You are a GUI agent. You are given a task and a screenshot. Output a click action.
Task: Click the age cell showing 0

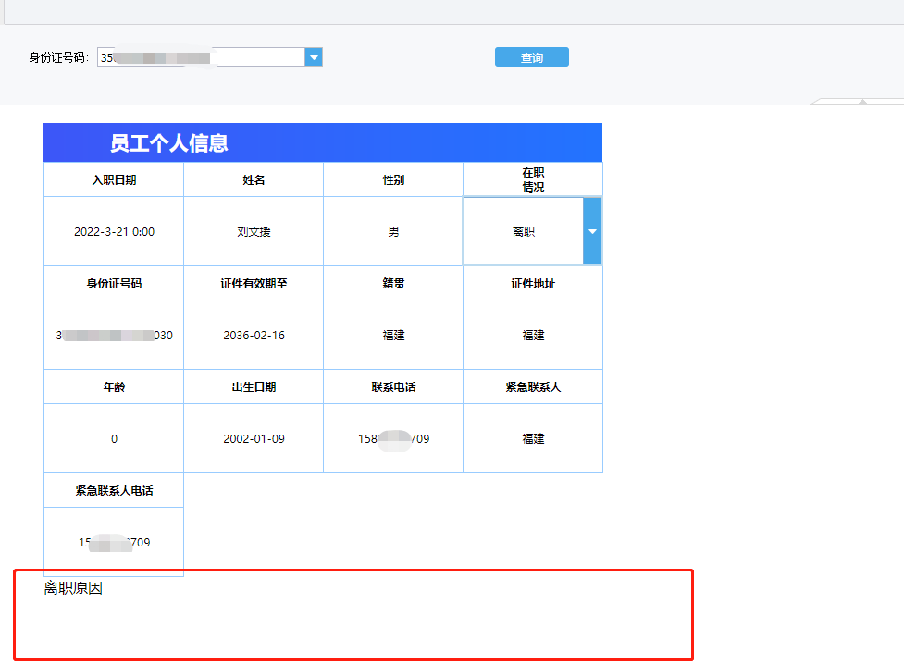click(114, 438)
